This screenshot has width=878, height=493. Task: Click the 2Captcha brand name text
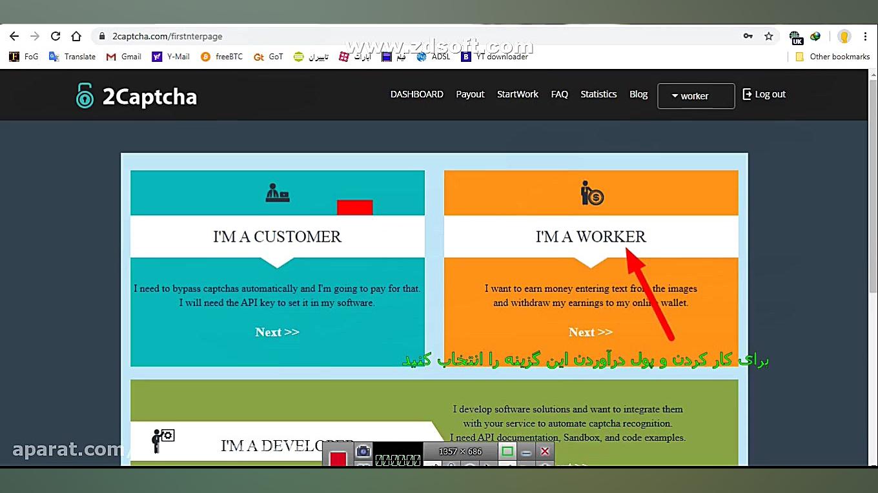click(x=150, y=97)
